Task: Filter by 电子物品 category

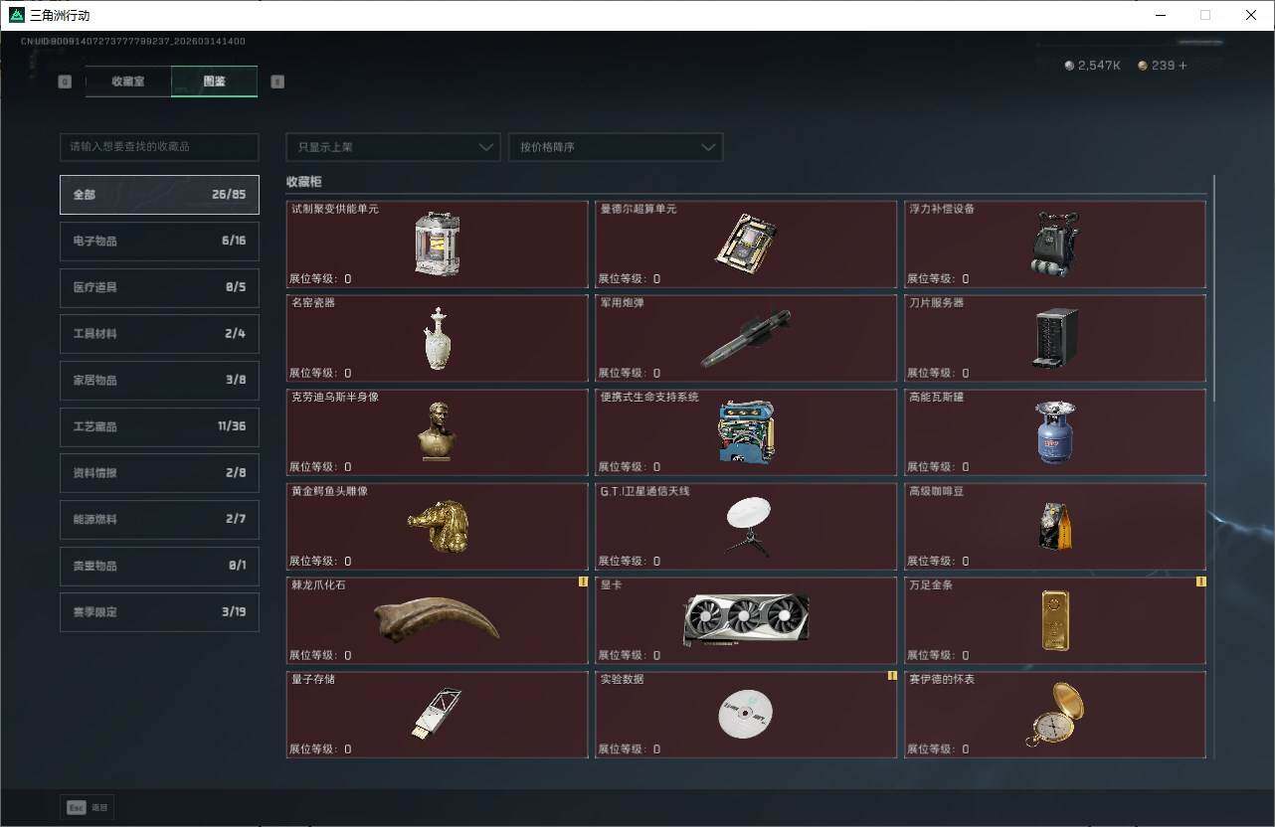Action: [x=159, y=242]
